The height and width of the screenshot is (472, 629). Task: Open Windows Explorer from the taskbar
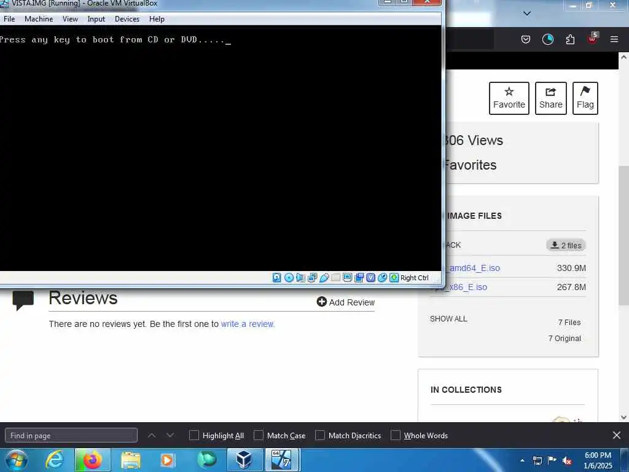pos(130,460)
